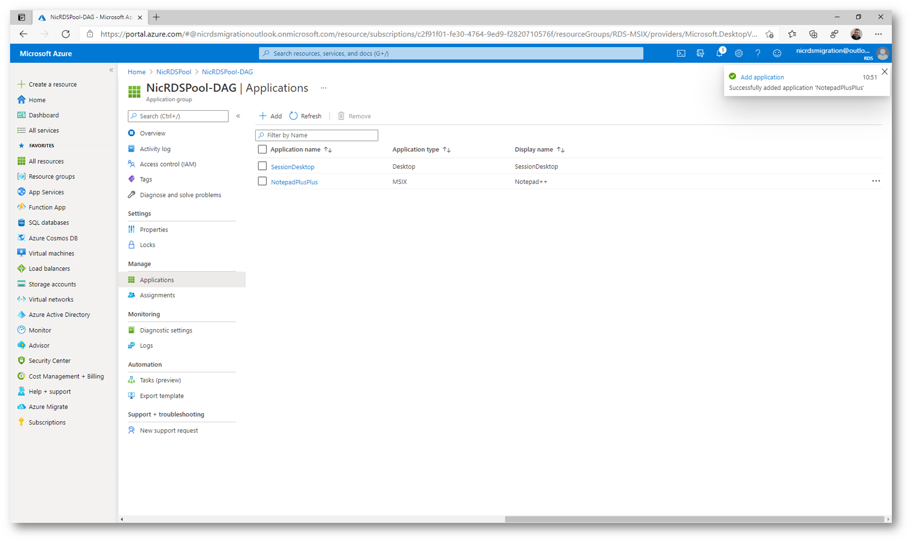Click the Create a resource plus icon
The width and height of the screenshot is (912, 543).
(x=21, y=84)
